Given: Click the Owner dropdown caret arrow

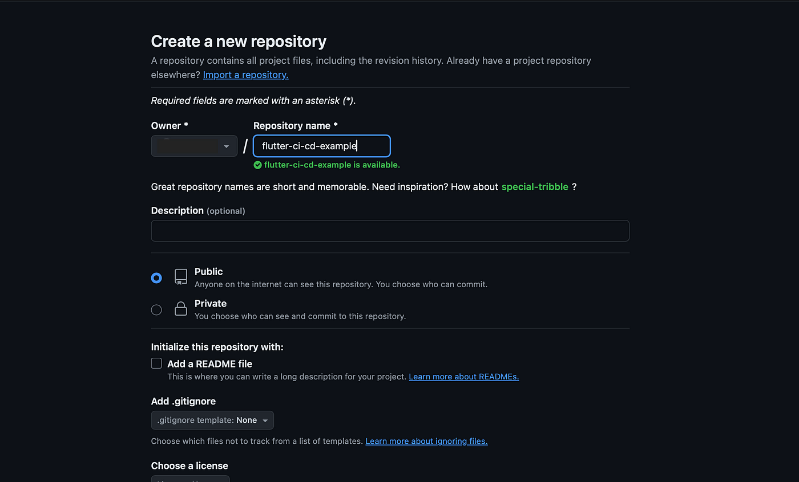Looking at the screenshot, I should tap(227, 146).
